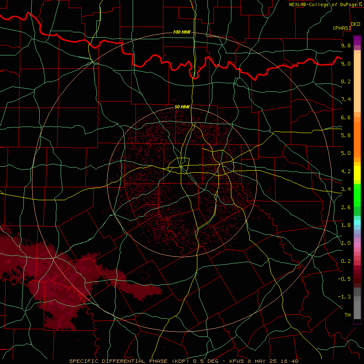Viewport: 364px width, 364px height.
Task: Click the yellow segment of the color bar
Action: (x=357, y=173)
